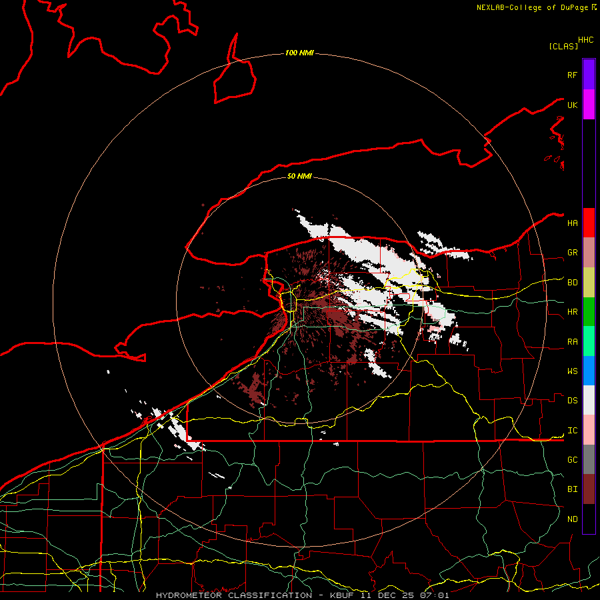Click the UK legend label
Screen dimensions: 600x600
coord(573,105)
